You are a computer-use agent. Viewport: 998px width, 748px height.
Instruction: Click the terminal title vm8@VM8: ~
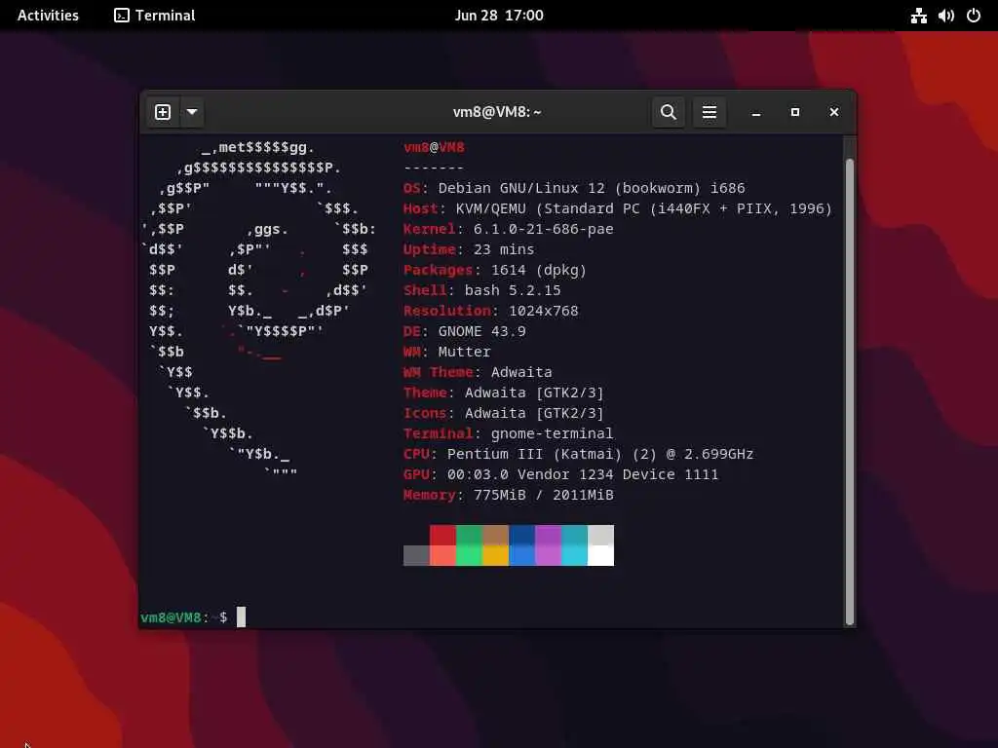[497, 112]
